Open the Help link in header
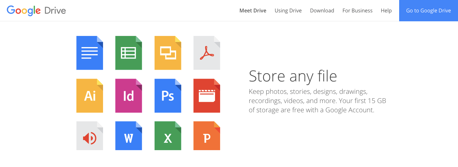 [386, 10]
